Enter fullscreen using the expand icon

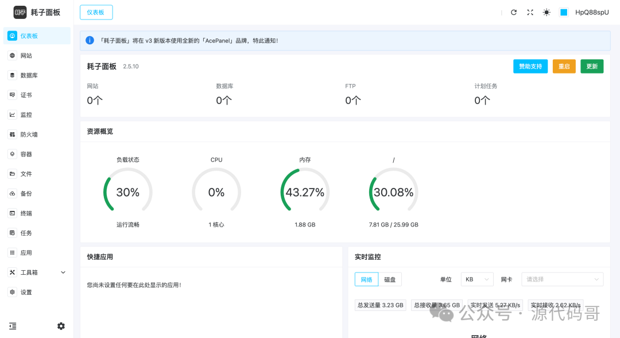(x=530, y=12)
